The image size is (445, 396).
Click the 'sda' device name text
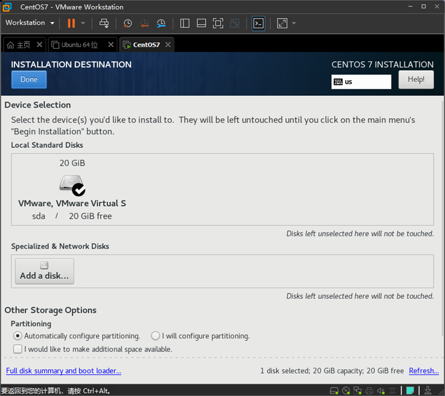39,216
